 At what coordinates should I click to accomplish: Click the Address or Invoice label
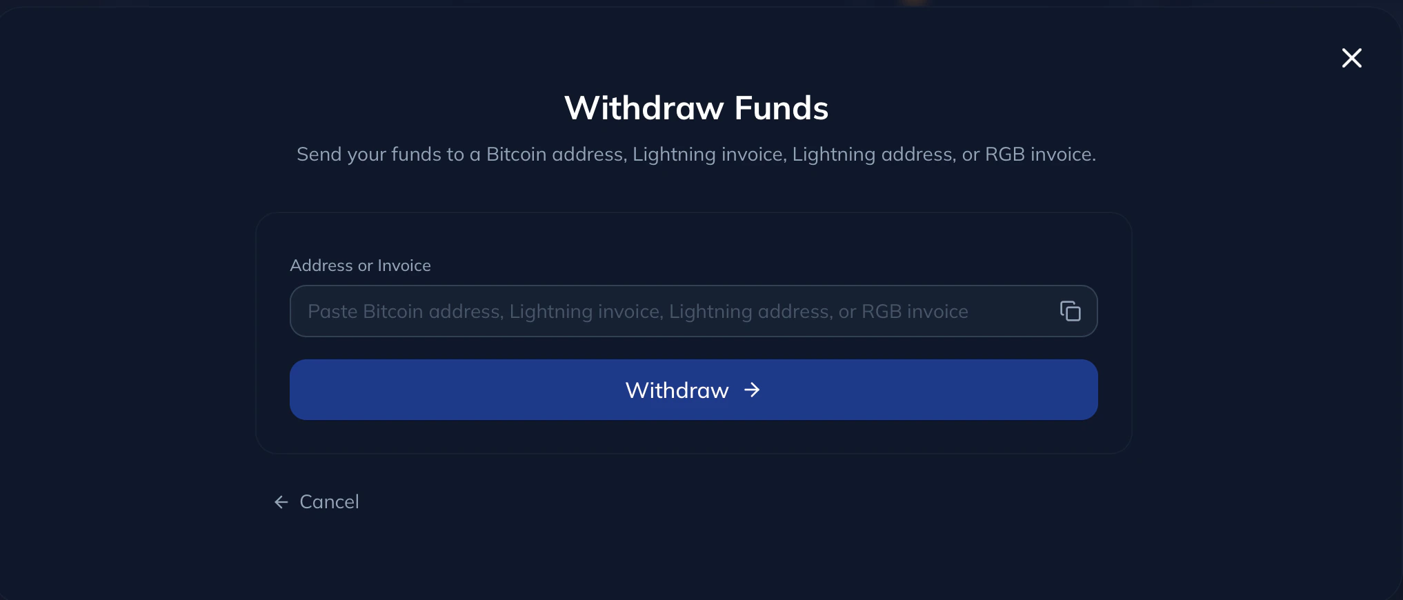coord(359,266)
